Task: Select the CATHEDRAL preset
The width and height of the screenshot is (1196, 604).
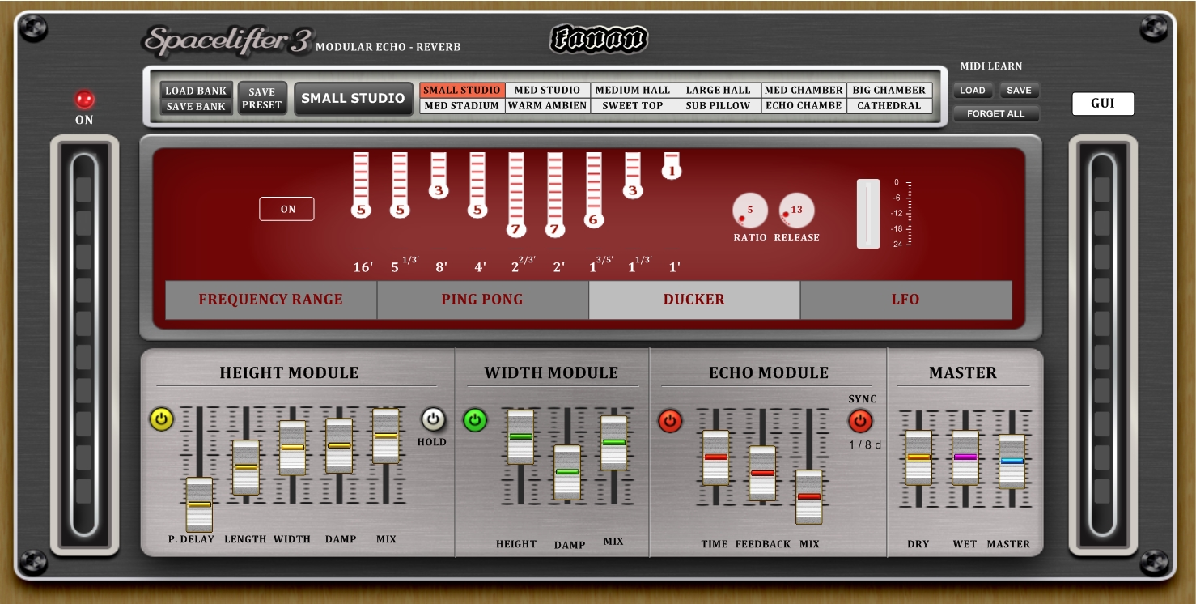Action: point(889,106)
